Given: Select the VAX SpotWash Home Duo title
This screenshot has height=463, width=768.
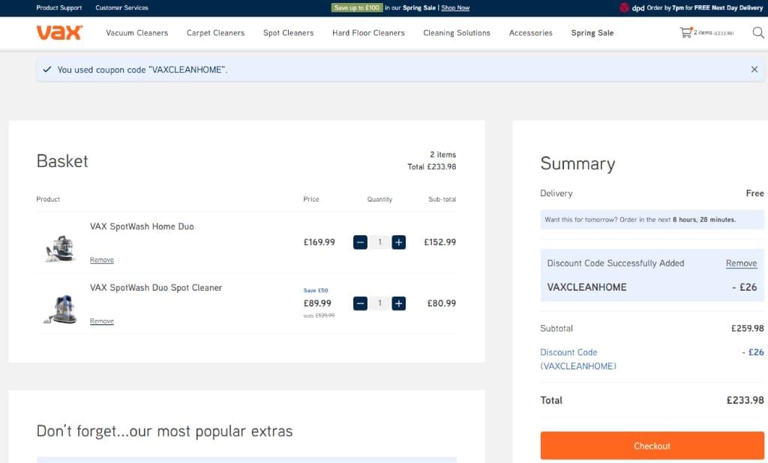Looking at the screenshot, I should pos(142,226).
